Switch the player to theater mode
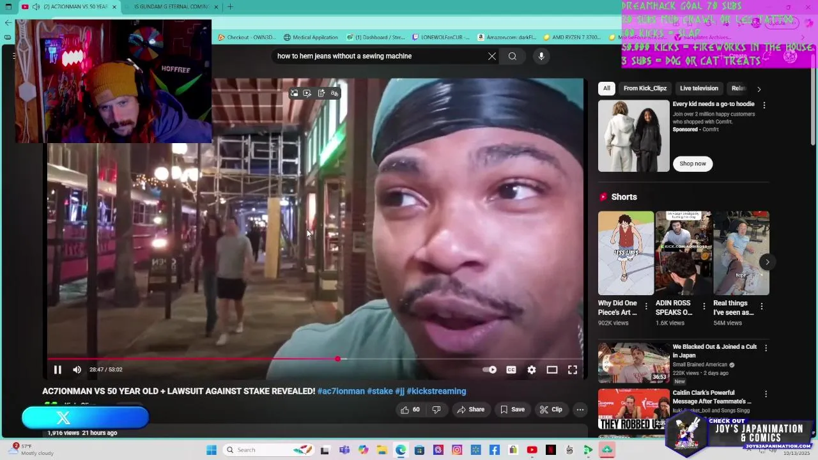 point(552,369)
